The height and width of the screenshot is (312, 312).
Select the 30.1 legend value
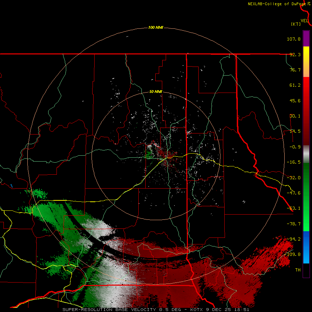295,116
